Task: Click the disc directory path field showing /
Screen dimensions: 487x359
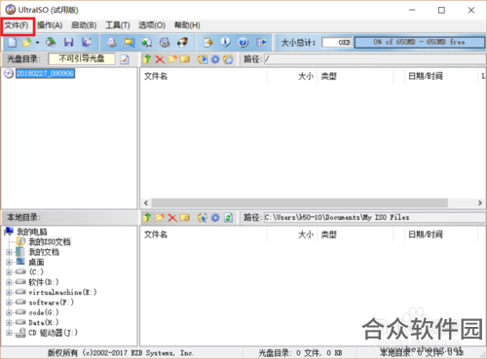Action: point(375,59)
